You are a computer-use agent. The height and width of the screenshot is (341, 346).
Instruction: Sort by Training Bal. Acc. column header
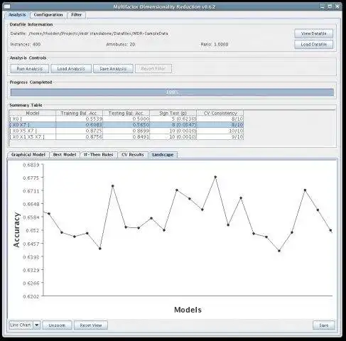coord(79,113)
